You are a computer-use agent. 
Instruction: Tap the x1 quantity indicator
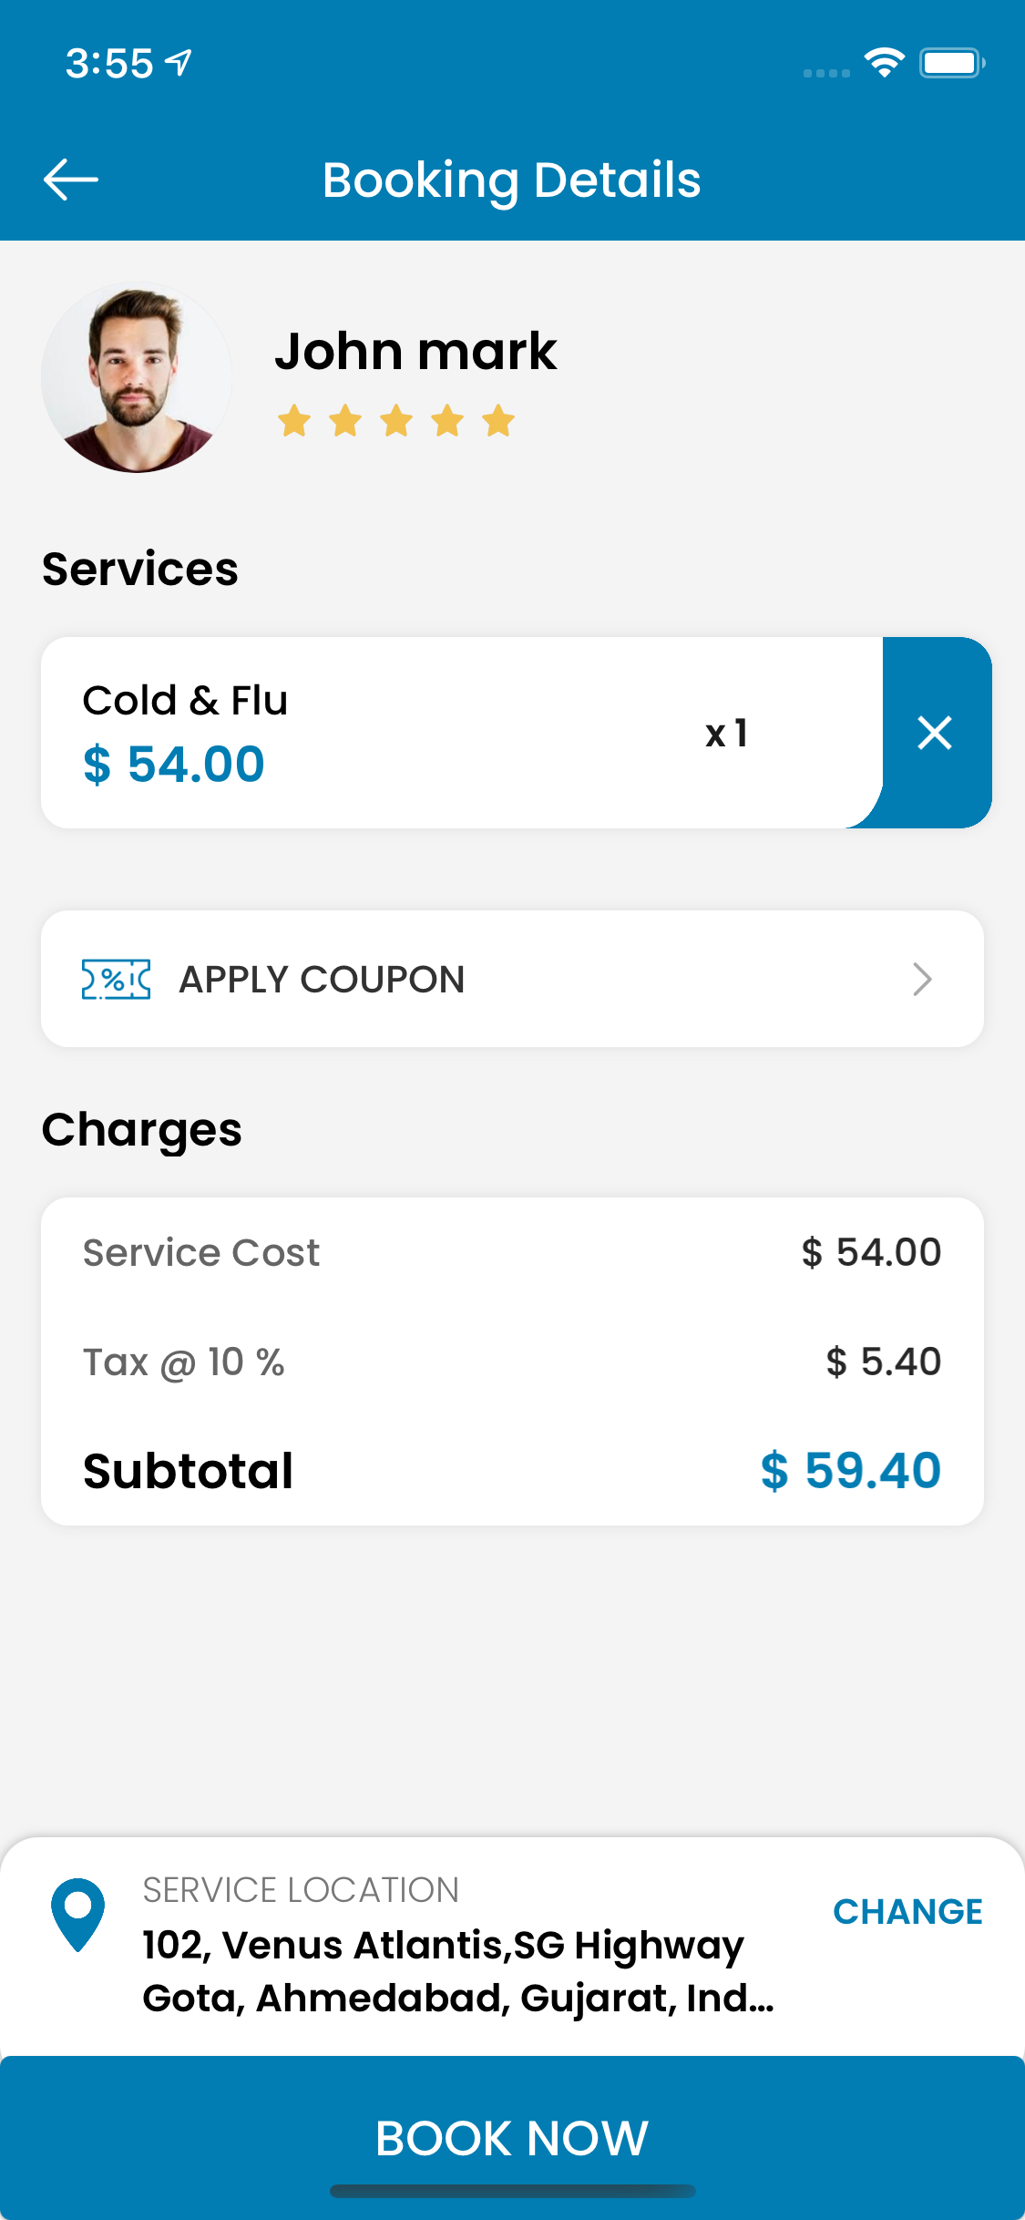tap(726, 733)
